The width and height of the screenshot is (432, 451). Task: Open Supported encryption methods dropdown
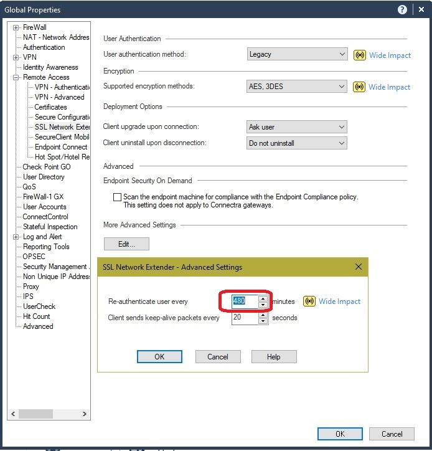tap(342, 87)
